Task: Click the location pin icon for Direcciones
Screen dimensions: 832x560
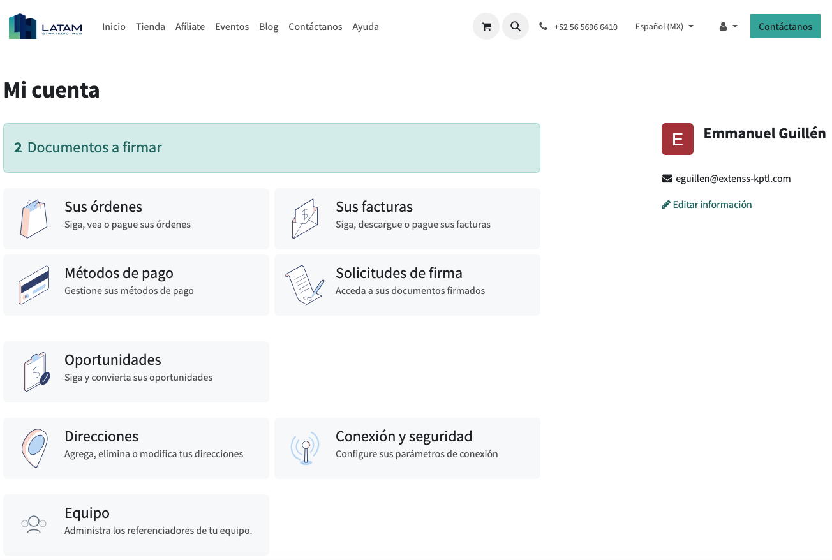Action: point(34,448)
